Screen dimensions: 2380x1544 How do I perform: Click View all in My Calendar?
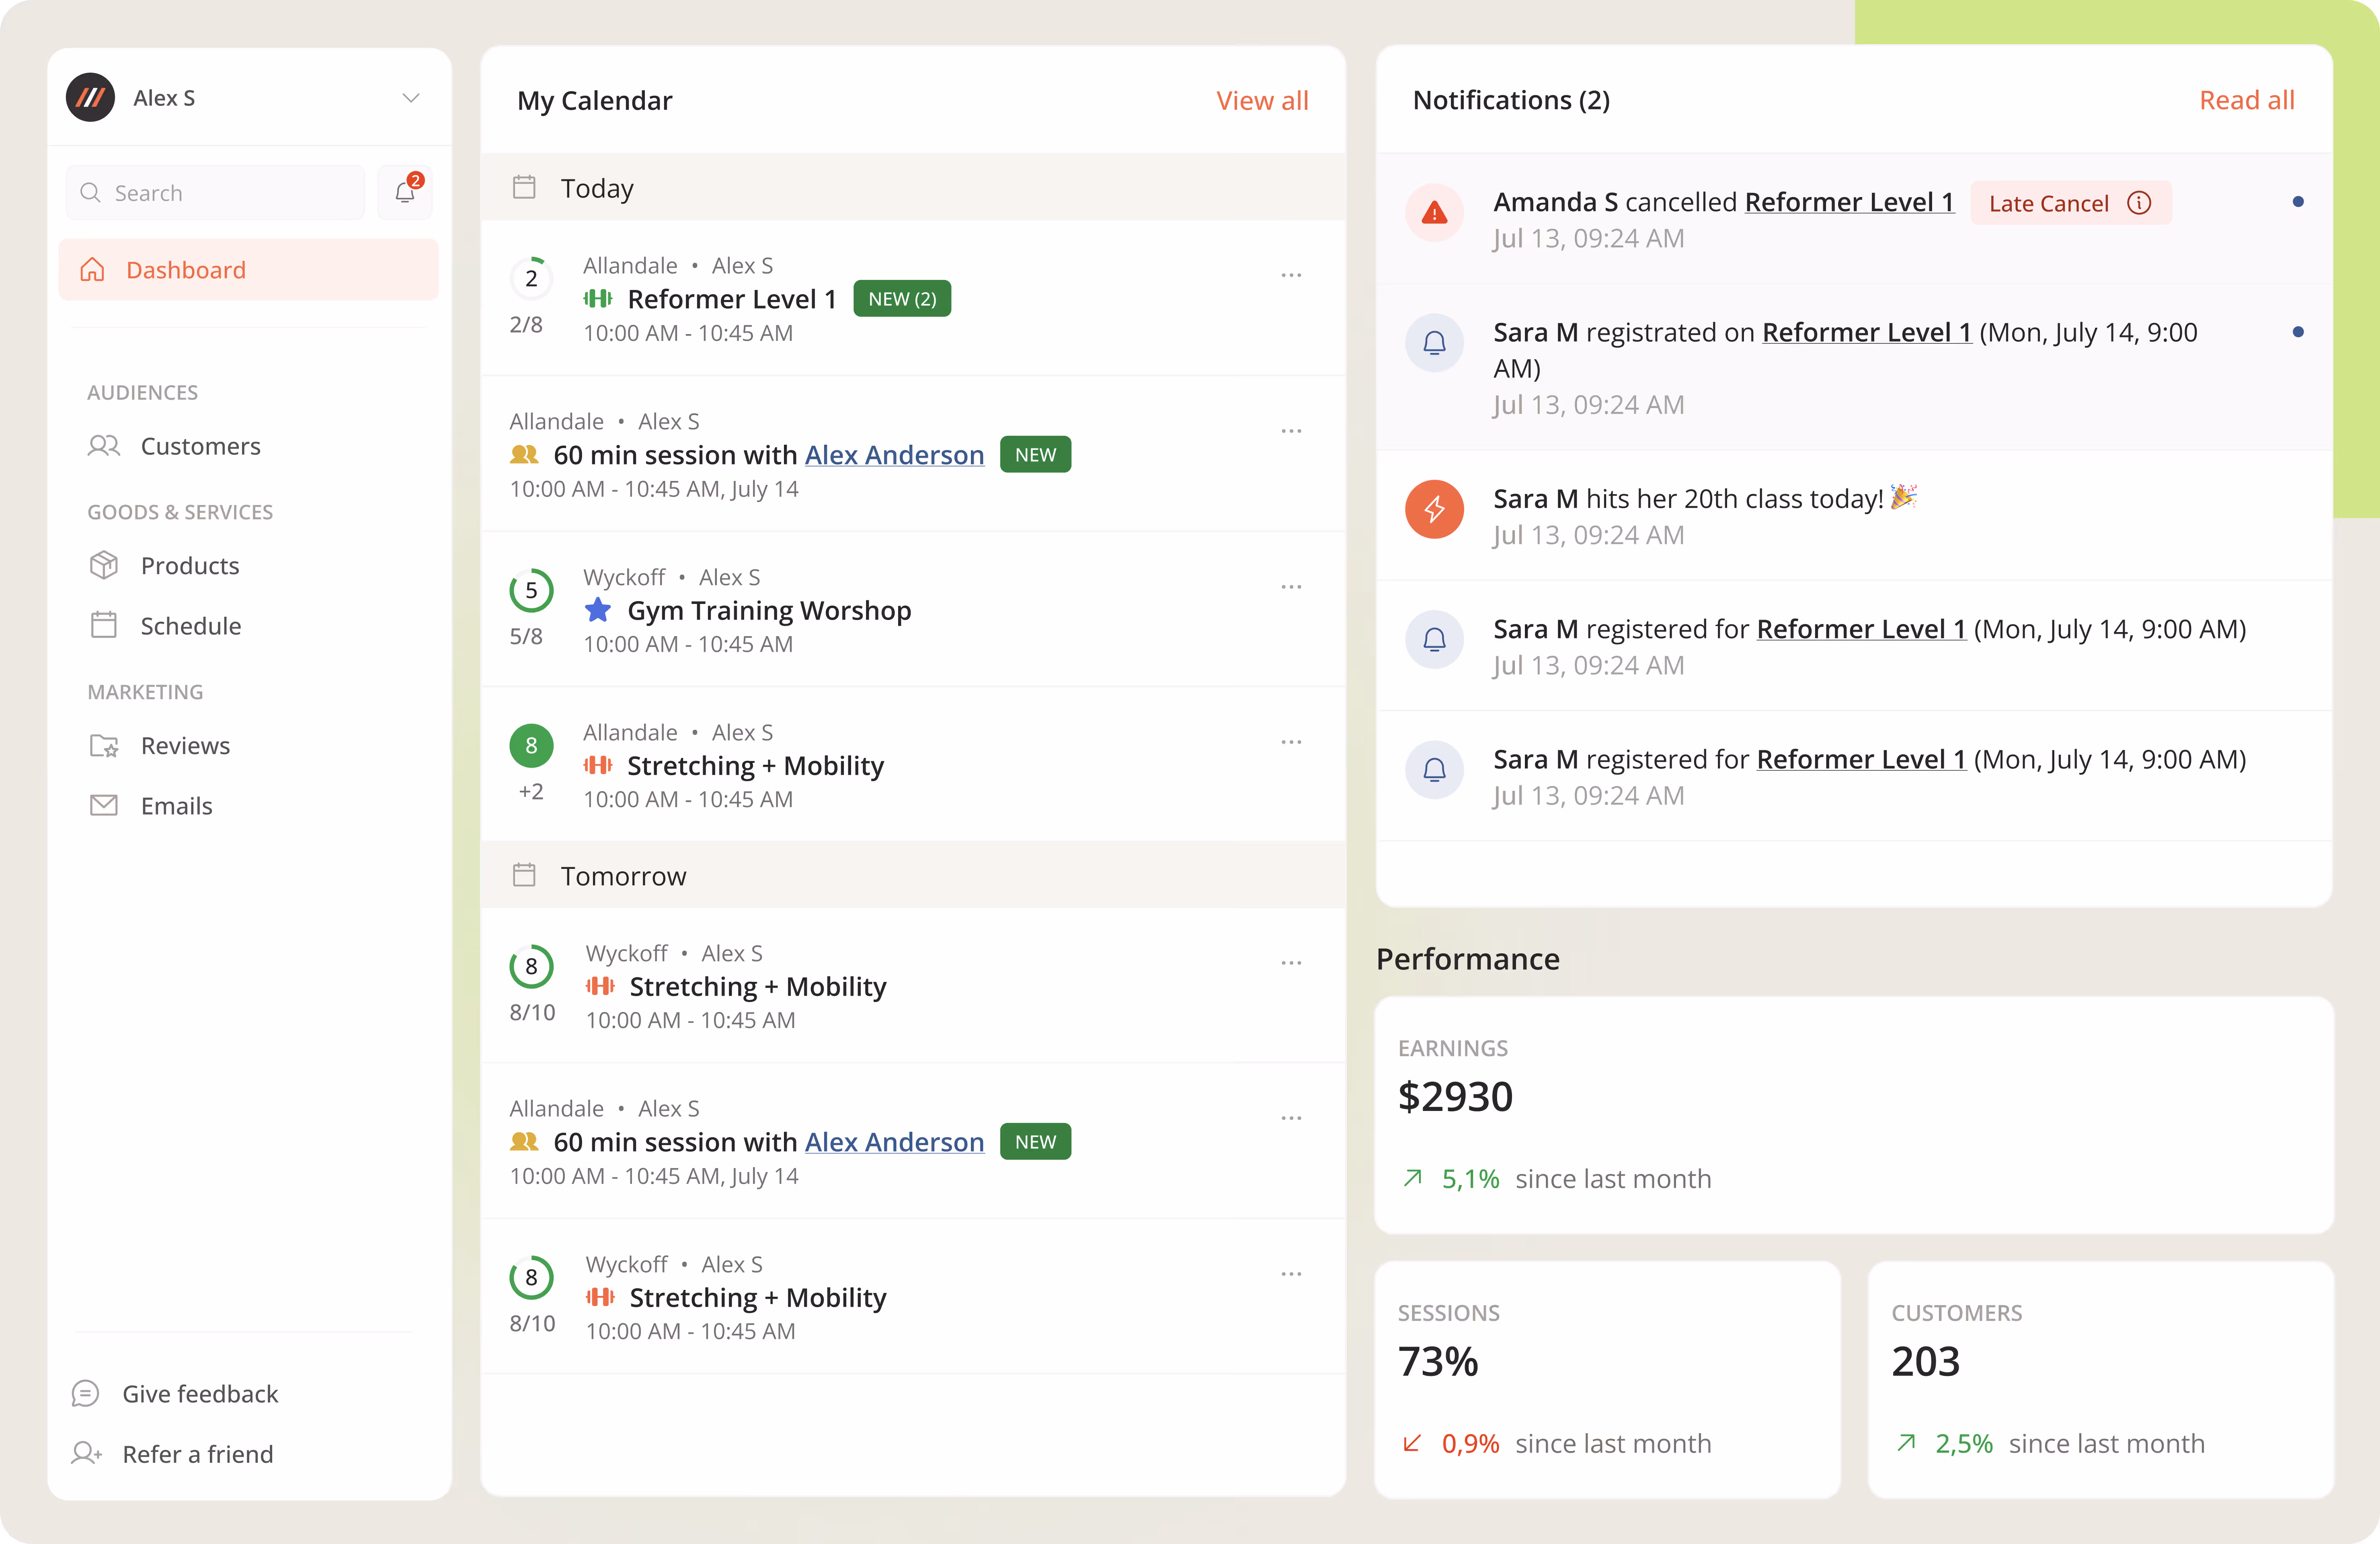click(x=1262, y=100)
